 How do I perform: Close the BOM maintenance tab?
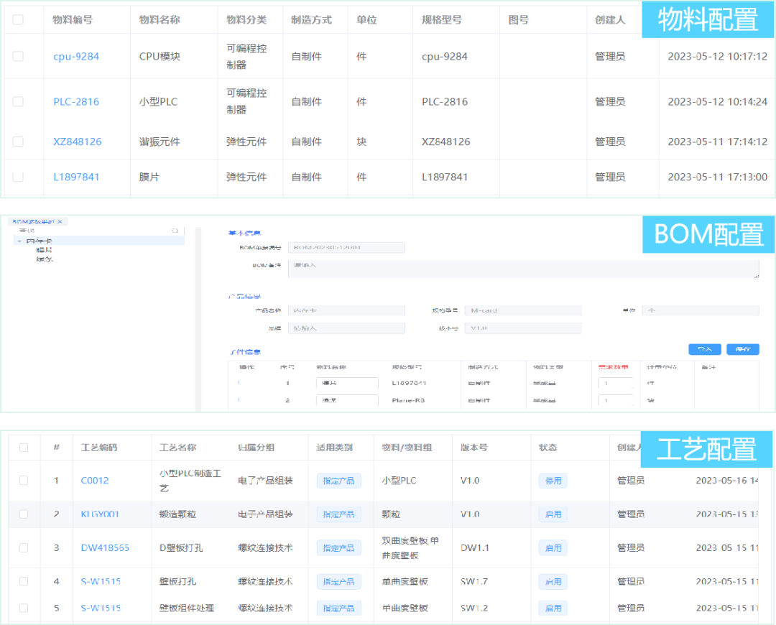[x=60, y=222]
